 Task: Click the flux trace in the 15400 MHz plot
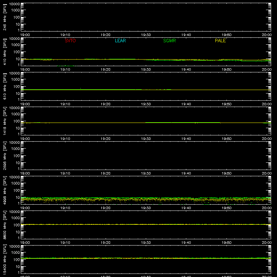pos(146,258)
